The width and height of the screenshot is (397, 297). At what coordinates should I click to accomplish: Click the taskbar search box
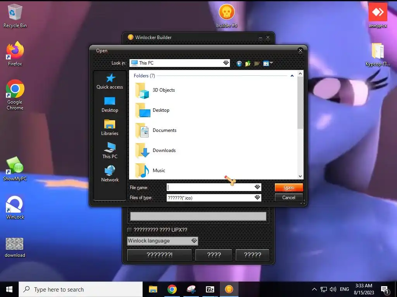(81, 289)
